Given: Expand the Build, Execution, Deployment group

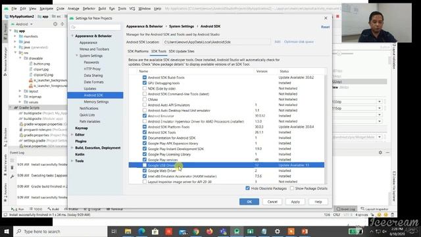Looking at the screenshot, I should pyautogui.click(x=72, y=147).
